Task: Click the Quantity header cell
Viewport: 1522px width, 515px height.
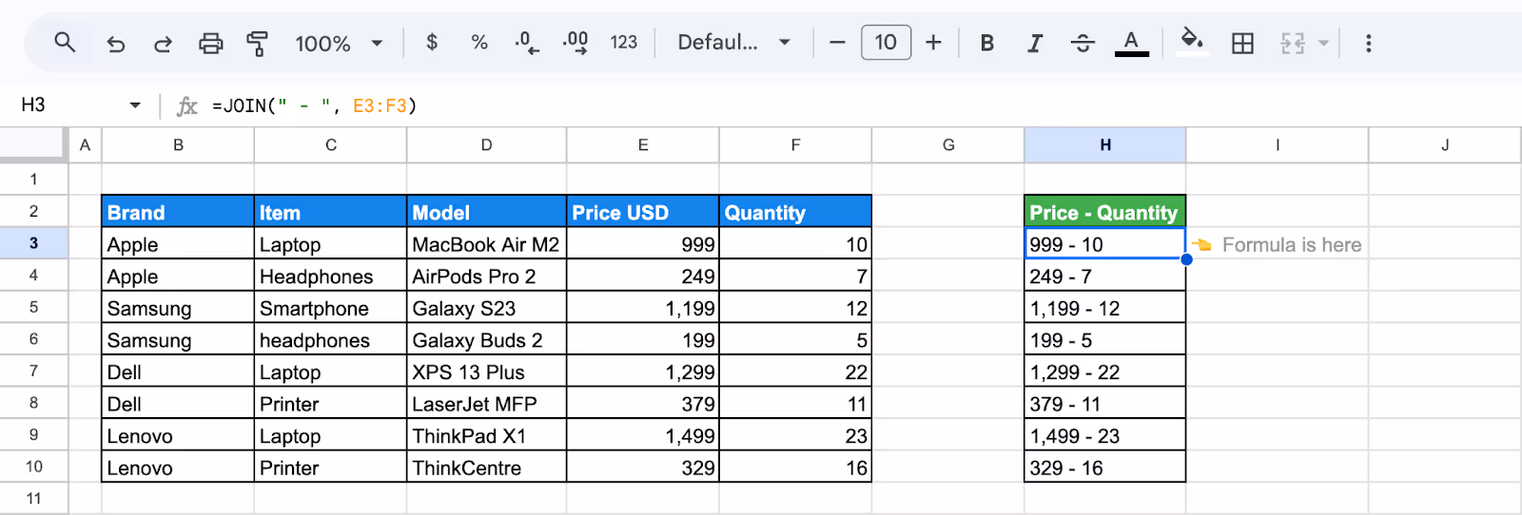Action: coord(795,212)
